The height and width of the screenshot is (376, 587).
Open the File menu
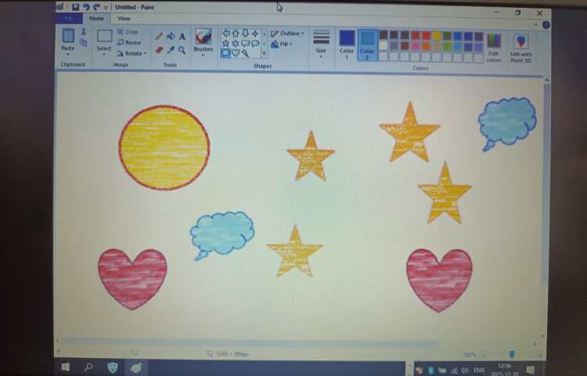(x=69, y=19)
